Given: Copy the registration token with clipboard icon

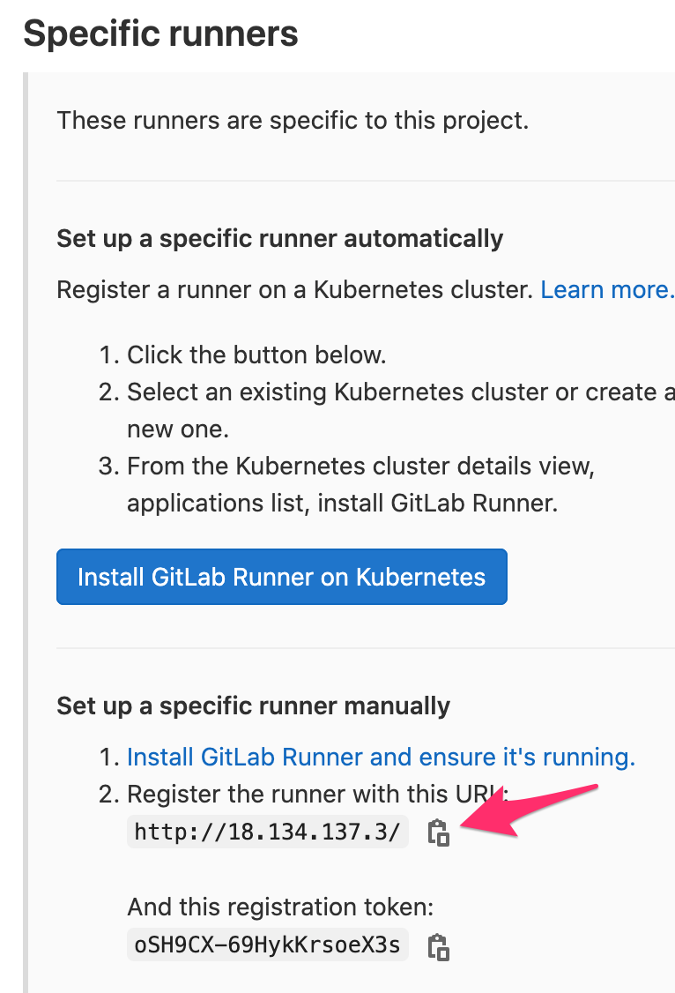Looking at the screenshot, I should (x=439, y=947).
